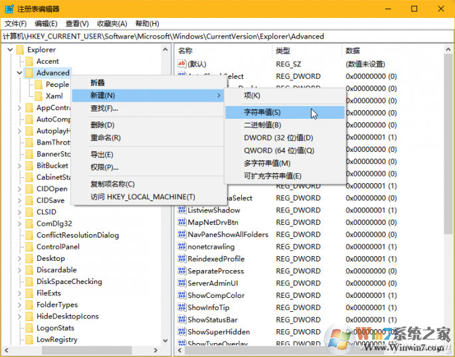Click the Desktop folder icon

point(29,259)
